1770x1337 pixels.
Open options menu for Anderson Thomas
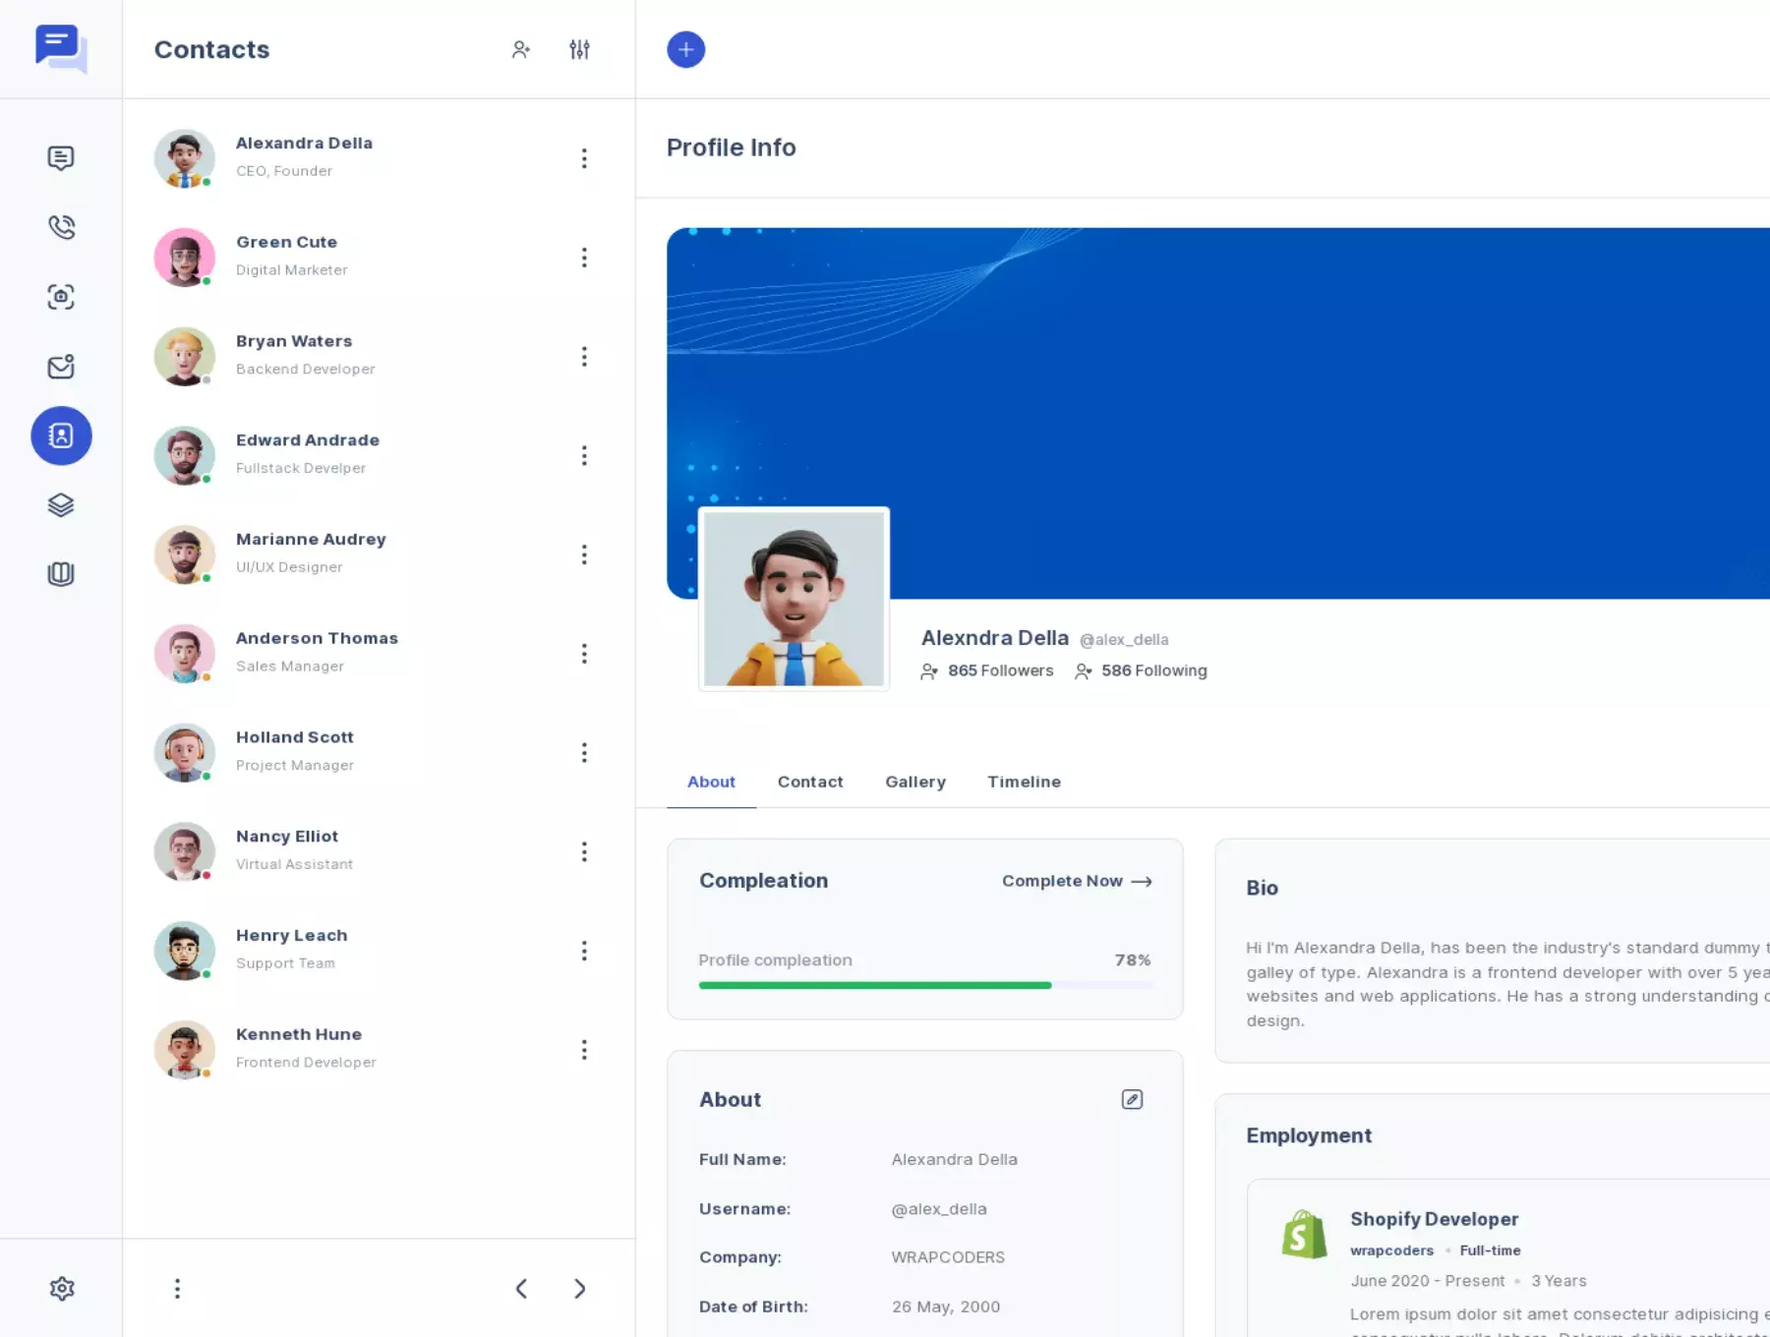(584, 654)
